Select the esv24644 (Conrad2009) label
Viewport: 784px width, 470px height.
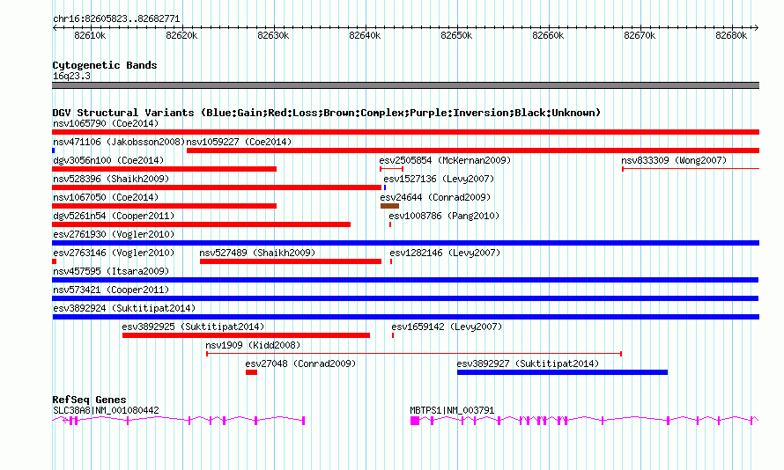(435, 197)
